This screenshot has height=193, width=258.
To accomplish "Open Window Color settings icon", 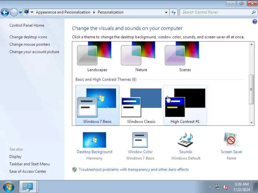I will (x=140, y=140).
